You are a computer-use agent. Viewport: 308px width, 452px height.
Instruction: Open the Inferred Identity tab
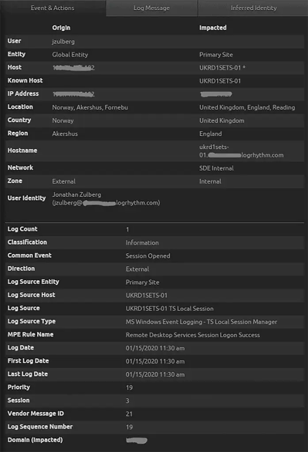(x=252, y=8)
